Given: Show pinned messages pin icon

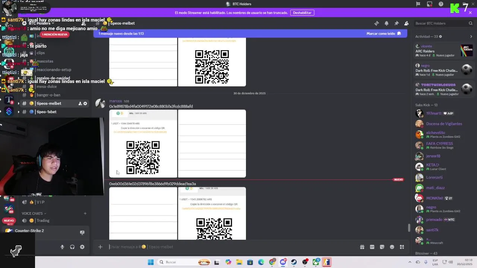Looking at the screenshot, I should pos(397,23).
